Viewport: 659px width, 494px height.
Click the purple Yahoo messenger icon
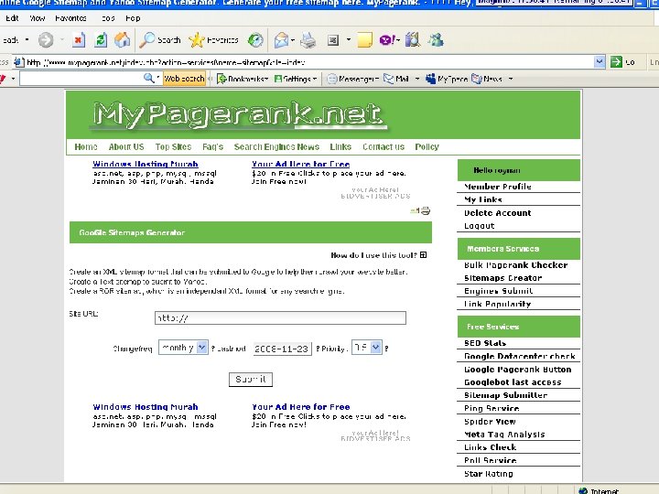click(386, 40)
